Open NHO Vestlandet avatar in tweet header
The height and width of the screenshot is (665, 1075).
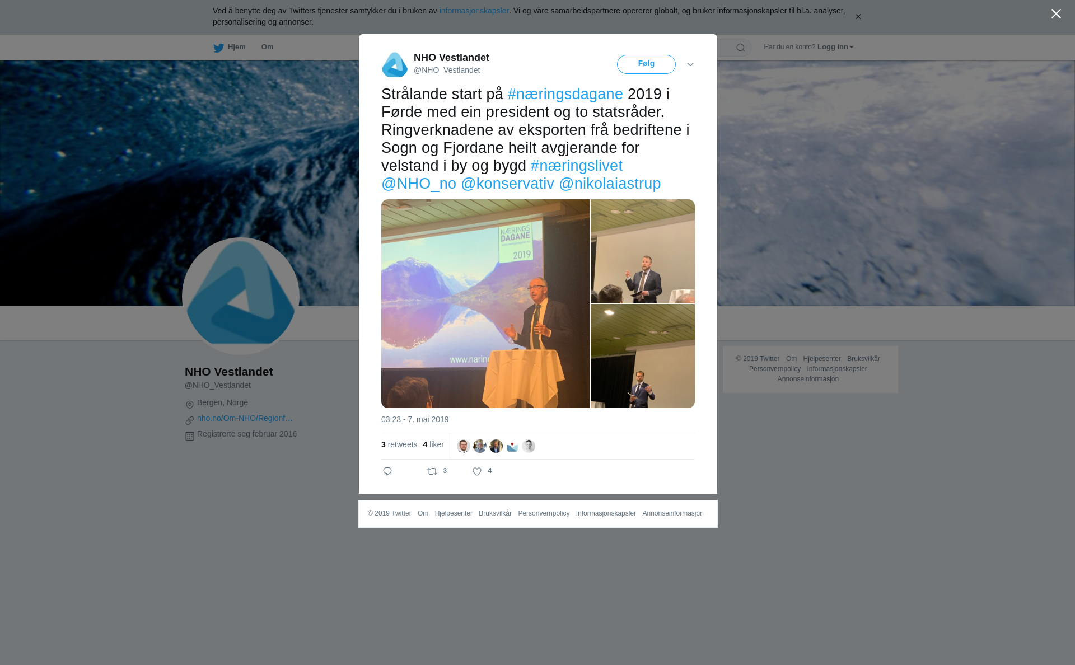(x=395, y=64)
